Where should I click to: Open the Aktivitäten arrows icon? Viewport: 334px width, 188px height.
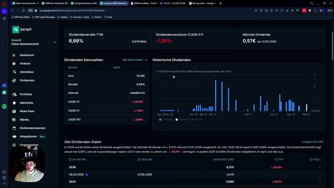pyautogui.click(x=14, y=72)
